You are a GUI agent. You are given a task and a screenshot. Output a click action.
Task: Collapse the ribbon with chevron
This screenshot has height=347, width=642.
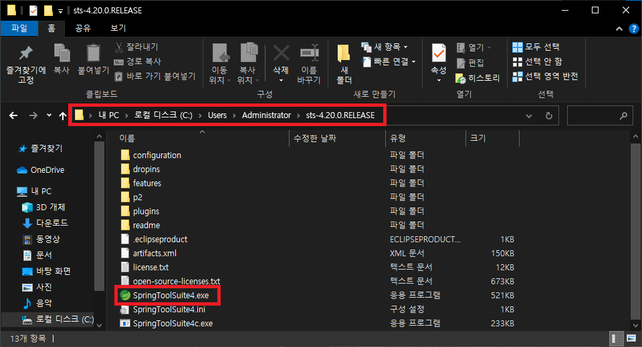pyautogui.click(x=619, y=29)
